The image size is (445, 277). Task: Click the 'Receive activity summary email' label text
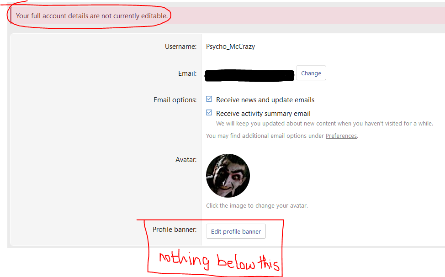[x=263, y=113]
